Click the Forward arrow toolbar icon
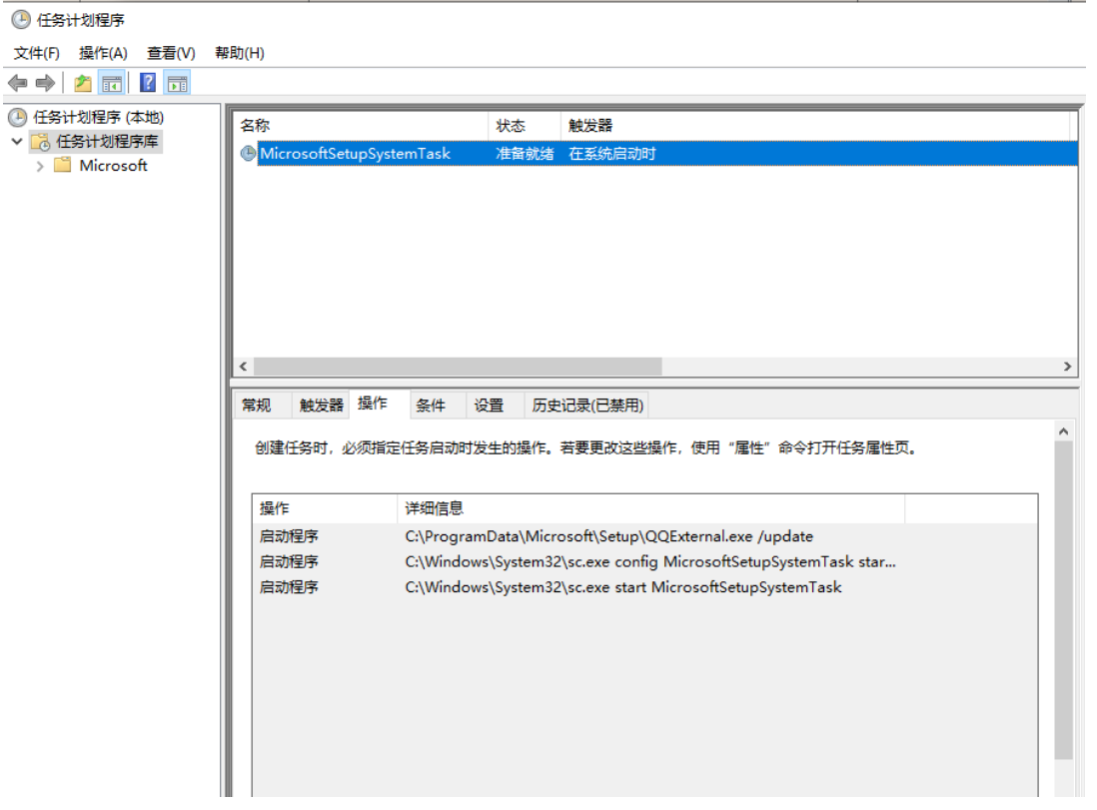The height and width of the screenshot is (810, 1097). 46,83
